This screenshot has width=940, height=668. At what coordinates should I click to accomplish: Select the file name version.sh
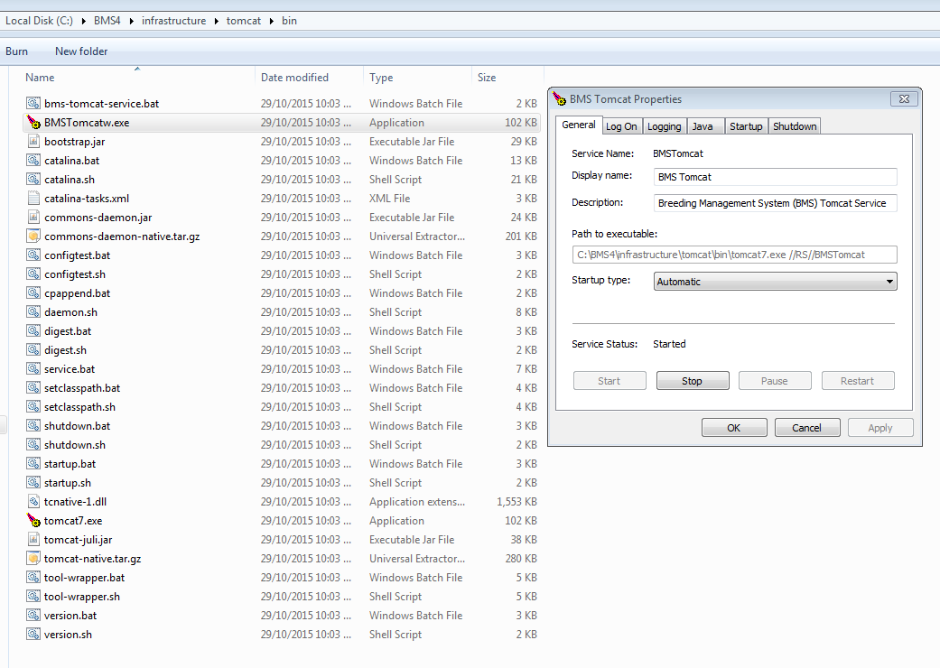click(x=69, y=635)
